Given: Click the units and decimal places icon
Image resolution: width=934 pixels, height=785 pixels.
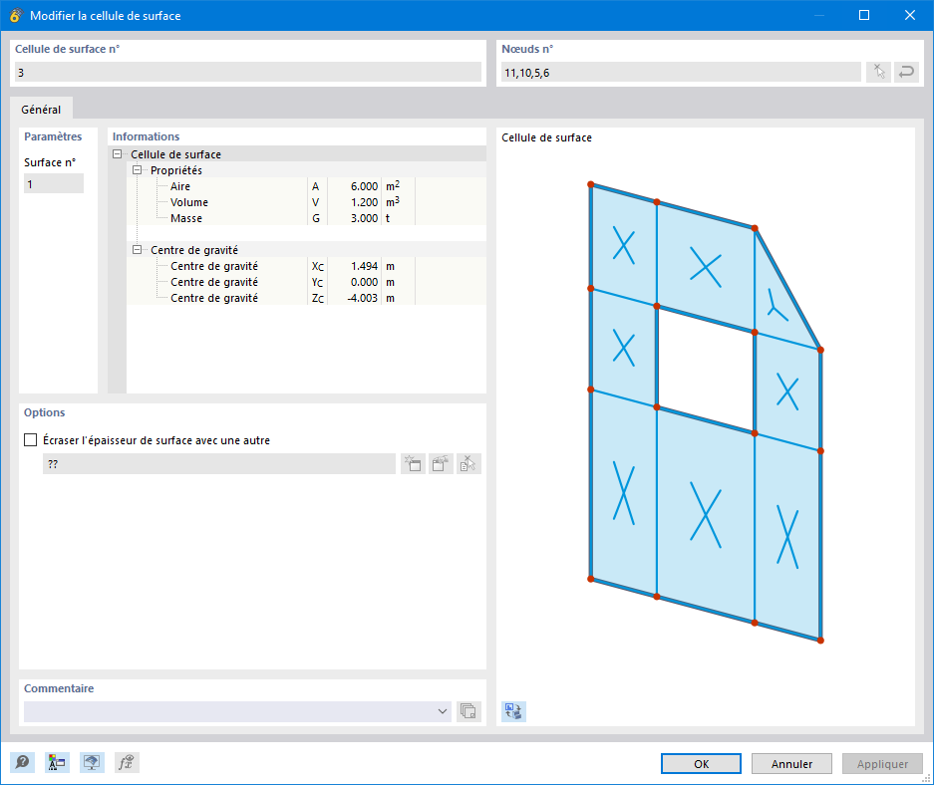Looking at the screenshot, I should [57, 762].
